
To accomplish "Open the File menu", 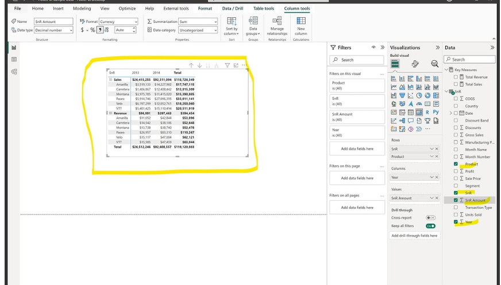I will point(18,9).
